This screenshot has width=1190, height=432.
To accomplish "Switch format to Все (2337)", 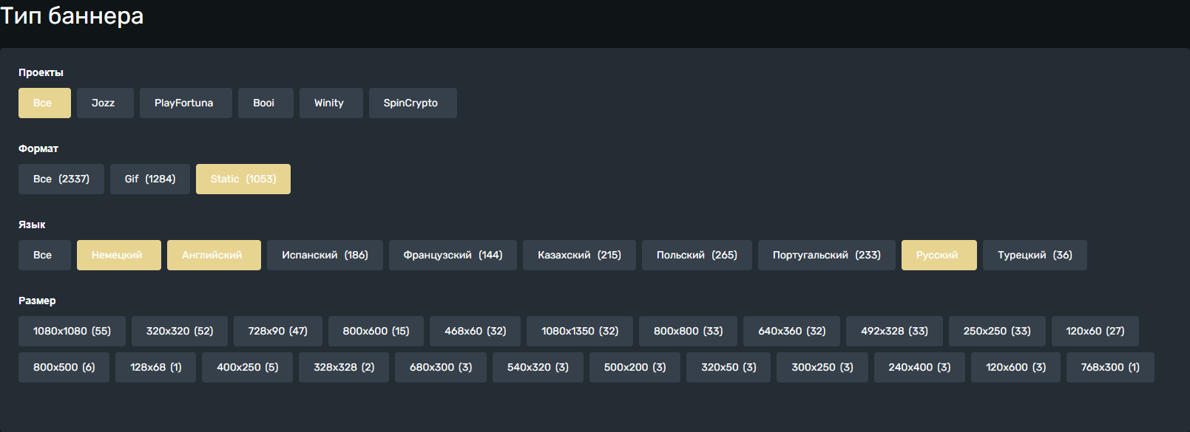I will tap(61, 179).
